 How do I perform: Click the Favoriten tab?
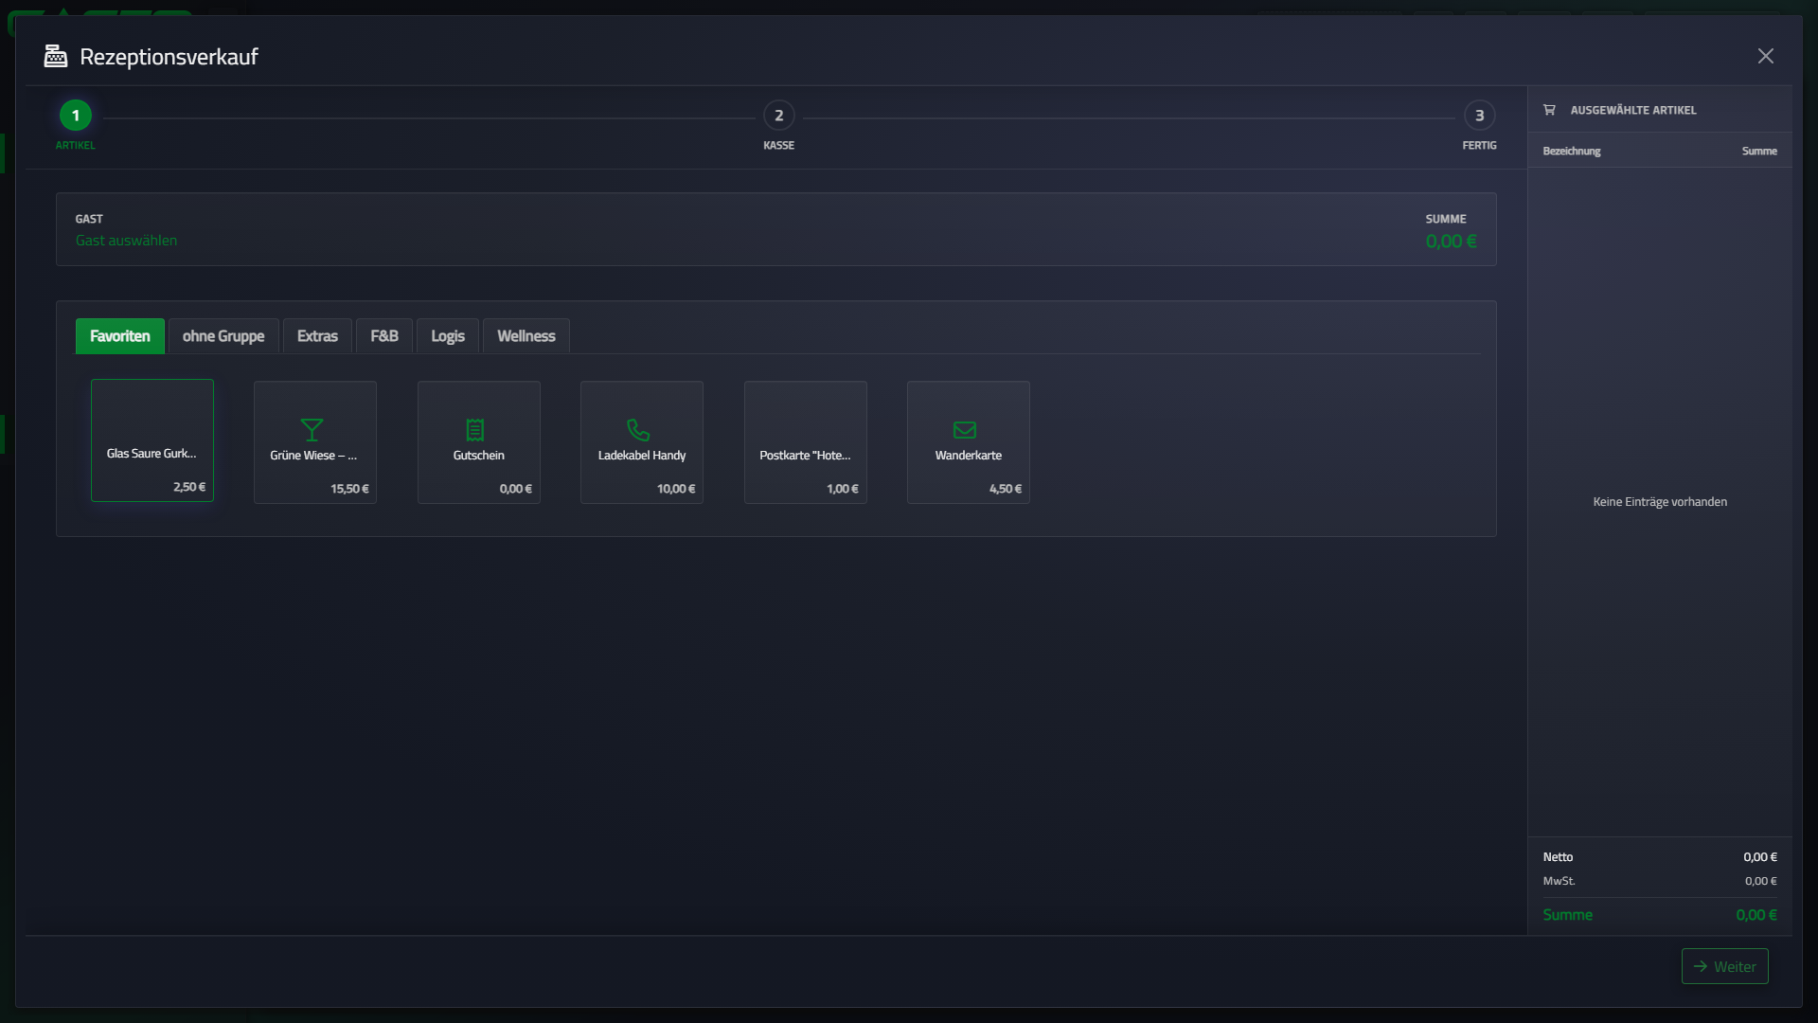tap(120, 336)
